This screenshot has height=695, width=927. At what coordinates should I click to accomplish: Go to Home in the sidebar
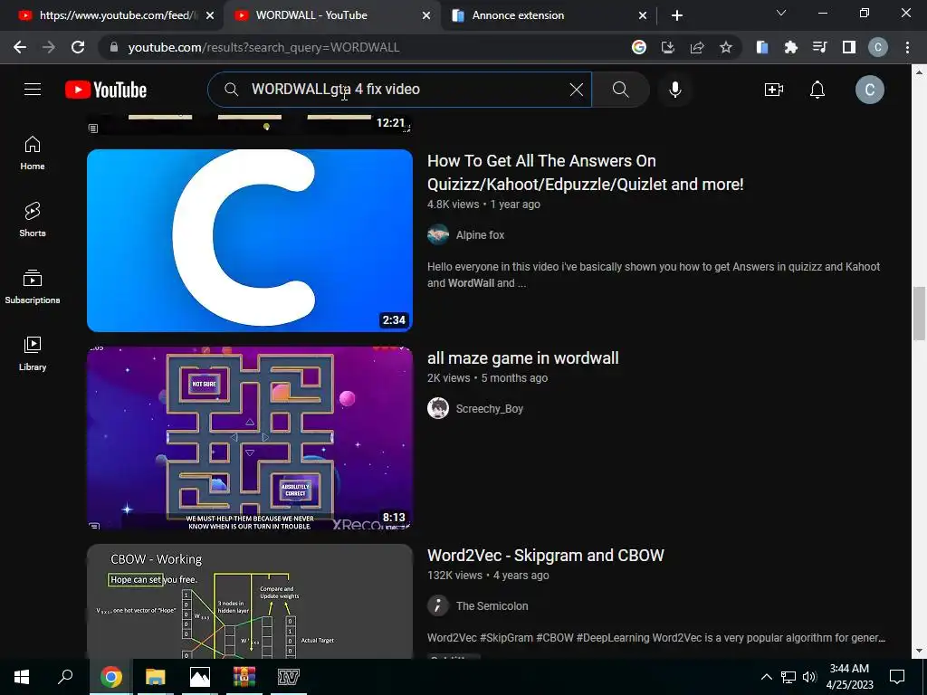[33, 153]
